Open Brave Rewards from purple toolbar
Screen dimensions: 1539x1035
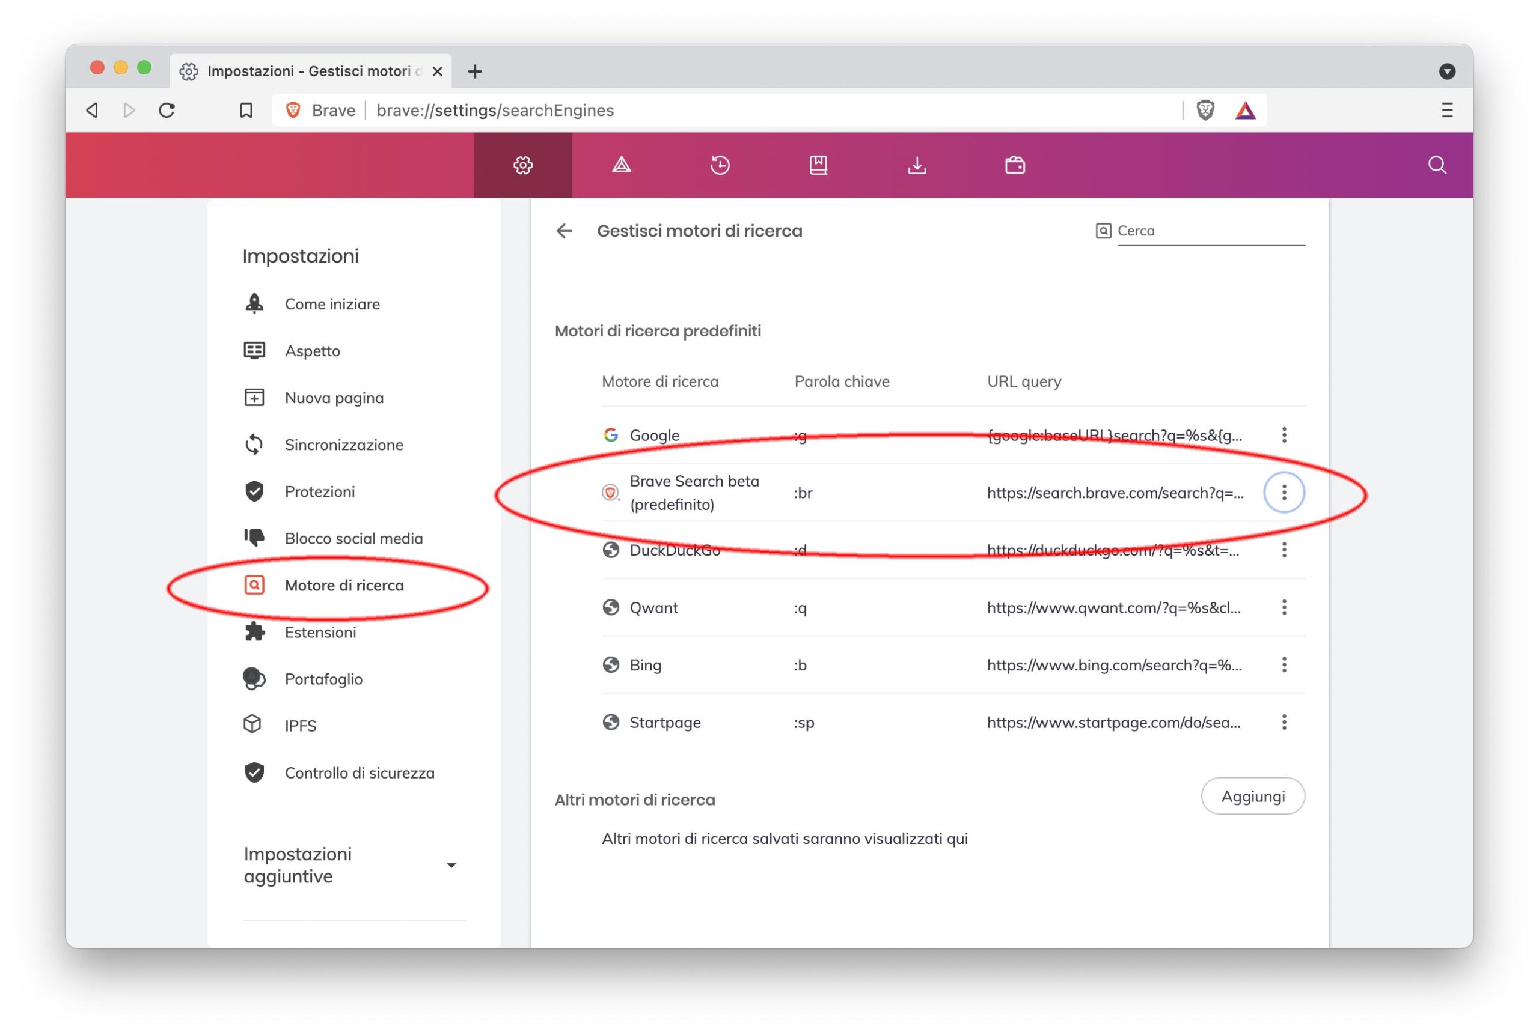pos(621,165)
